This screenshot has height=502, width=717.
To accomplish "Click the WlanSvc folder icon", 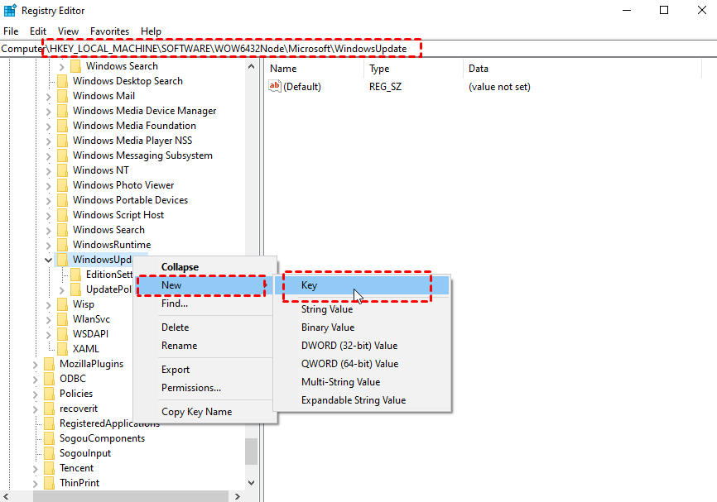I will pos(62,319).
